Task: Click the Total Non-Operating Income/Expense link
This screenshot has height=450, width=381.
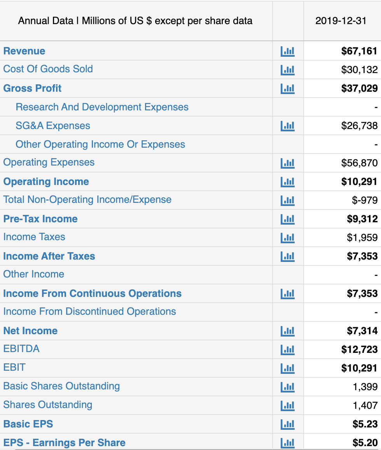Action: point(86,200)
